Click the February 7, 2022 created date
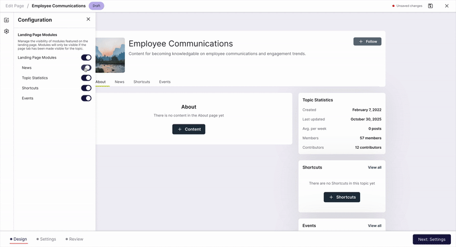Viewport: 456px width, 247px height. click(367, 110)
